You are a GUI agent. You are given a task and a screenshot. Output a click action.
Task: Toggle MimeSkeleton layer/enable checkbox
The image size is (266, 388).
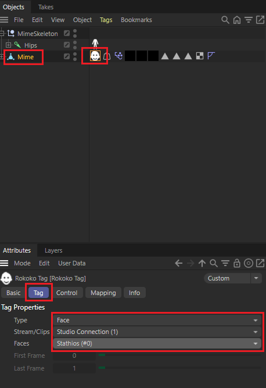point(67,33)
